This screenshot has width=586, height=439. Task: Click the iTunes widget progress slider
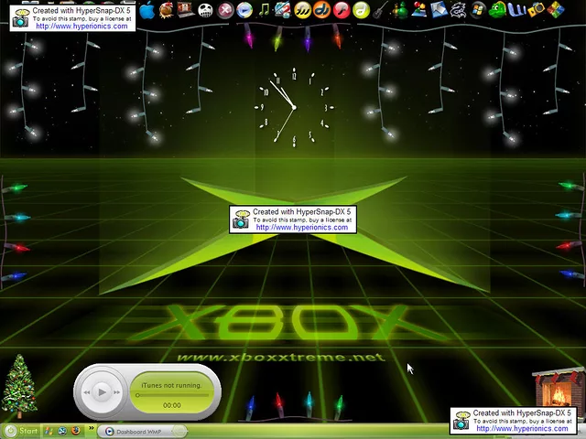[x=171, y=395]
